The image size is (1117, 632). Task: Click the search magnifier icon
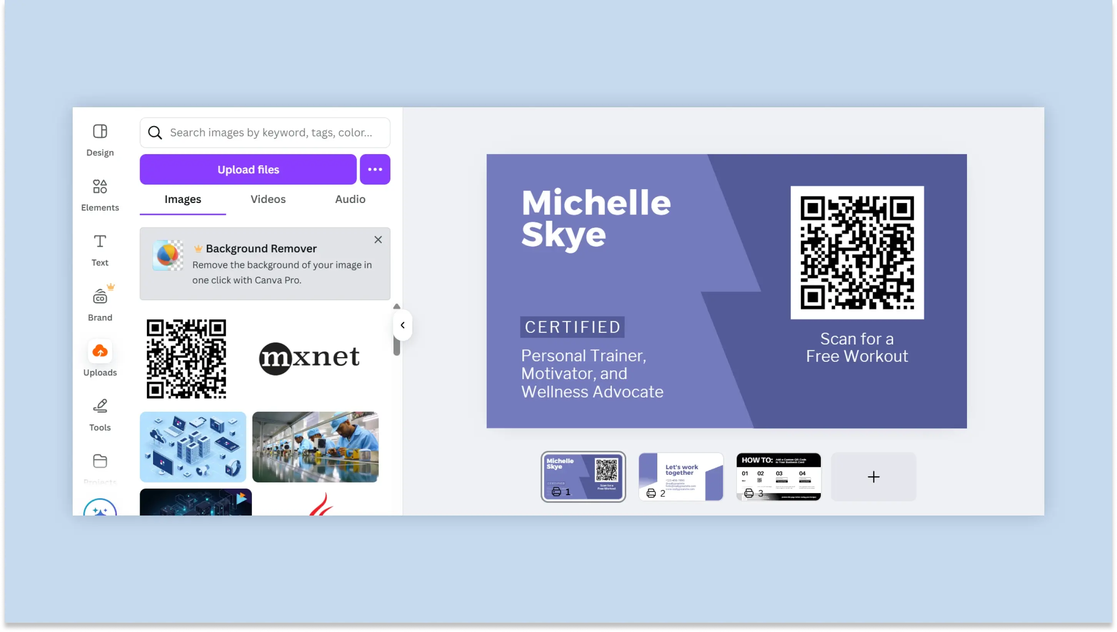click(155, 132)
